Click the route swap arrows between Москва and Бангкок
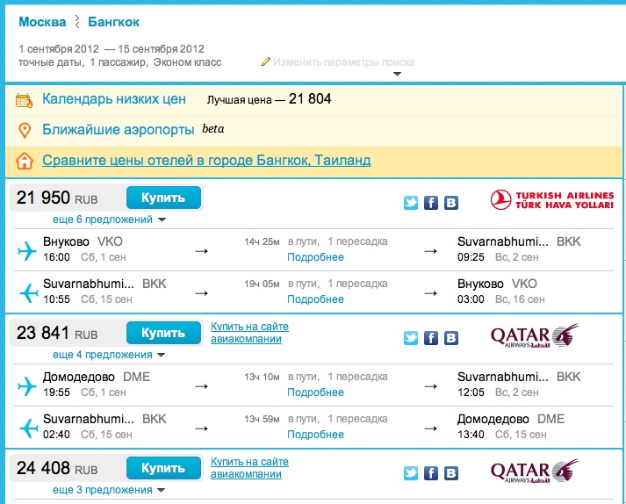Image resolution: width=626 pixels, height=504 pixels. point(77,22)
